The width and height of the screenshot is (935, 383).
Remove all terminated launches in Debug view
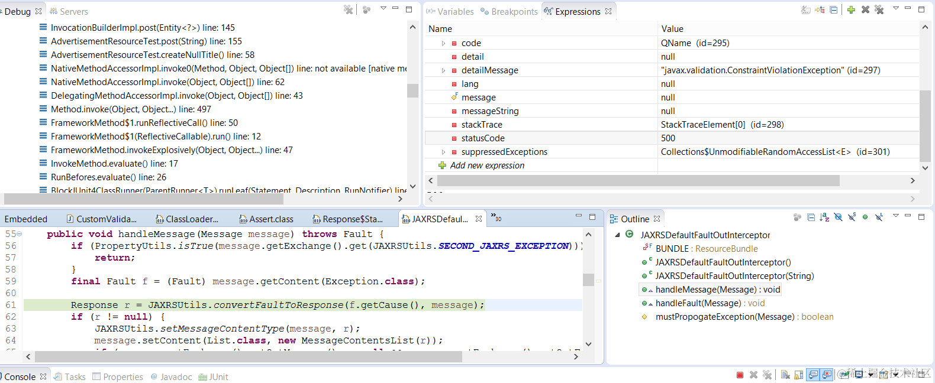coord(348,9)
